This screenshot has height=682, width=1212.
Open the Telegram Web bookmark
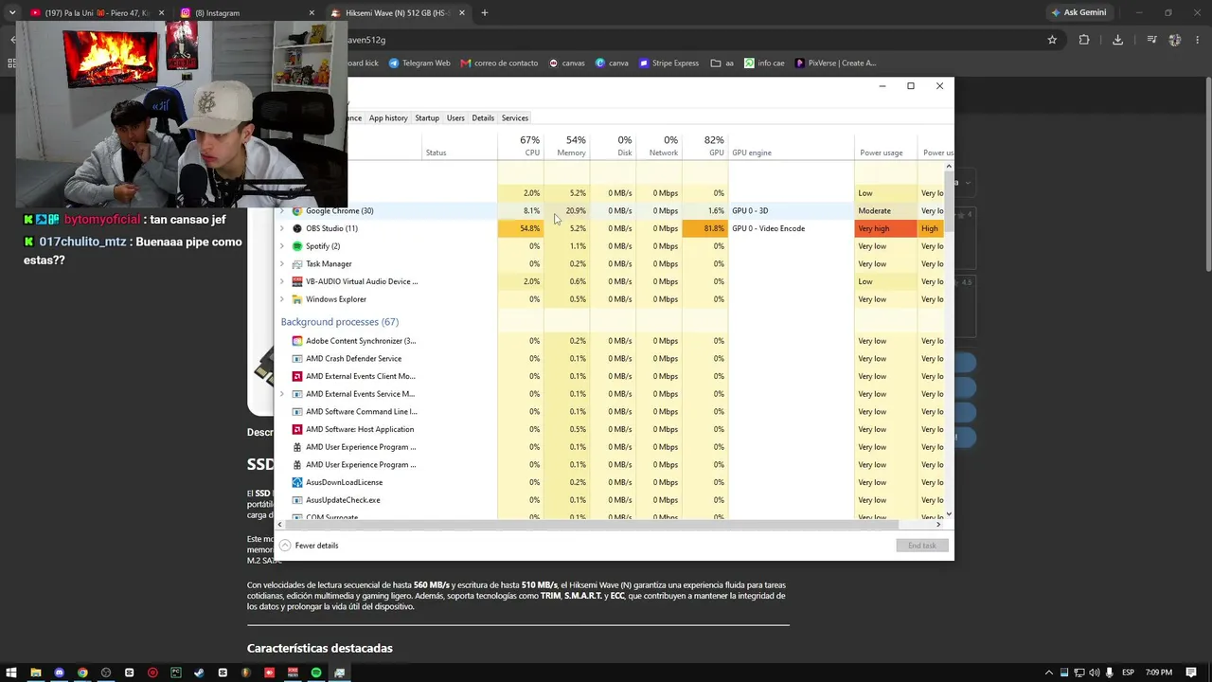pos(419,63)
